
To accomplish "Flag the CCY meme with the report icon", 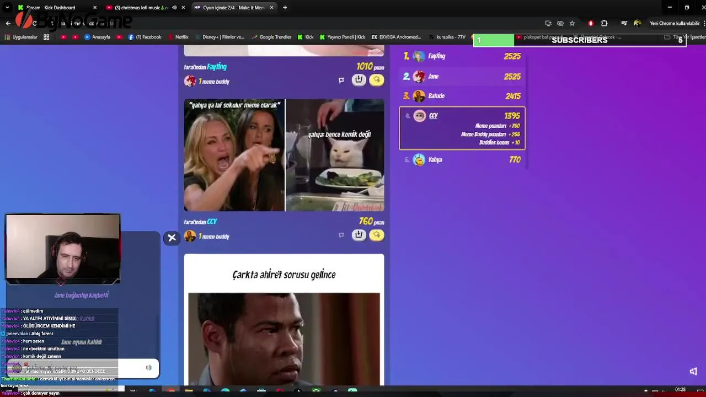I will tap(341, 235).
